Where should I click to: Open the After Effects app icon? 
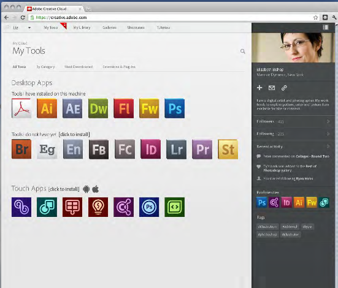[x=72, y=108]
